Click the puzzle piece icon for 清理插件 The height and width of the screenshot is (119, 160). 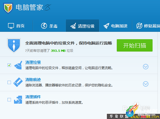(x=18, y=100)
